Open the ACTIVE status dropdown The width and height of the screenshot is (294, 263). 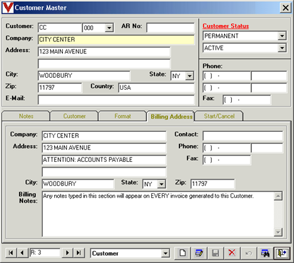tap(282, 48)
